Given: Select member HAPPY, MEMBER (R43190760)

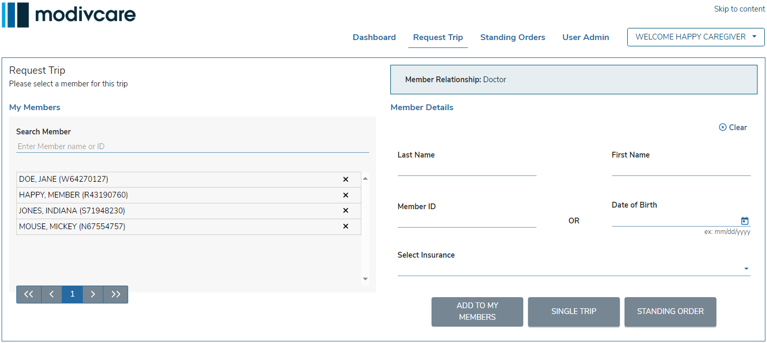Looking at the screenshot, I should [x=189, y=195].
